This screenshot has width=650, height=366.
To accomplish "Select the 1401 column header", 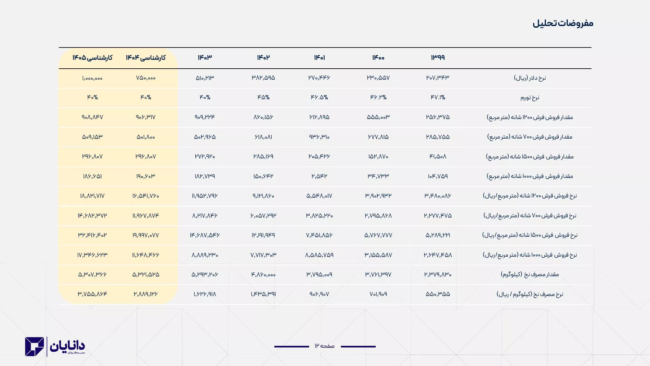I will tap(319, 58).
